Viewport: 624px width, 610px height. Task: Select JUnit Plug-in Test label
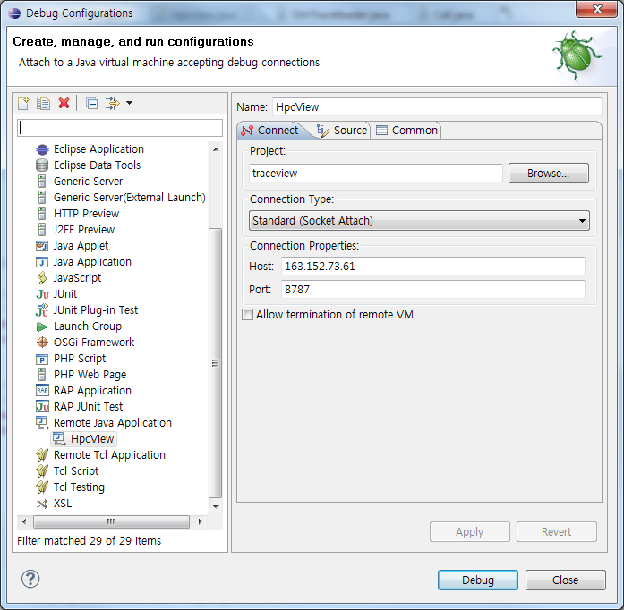click(96, 310)
